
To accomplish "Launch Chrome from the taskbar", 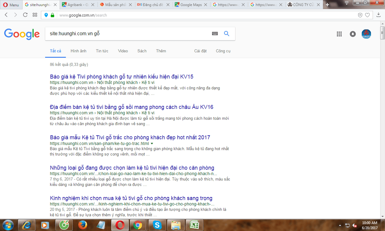I will (x=139, y=225).
